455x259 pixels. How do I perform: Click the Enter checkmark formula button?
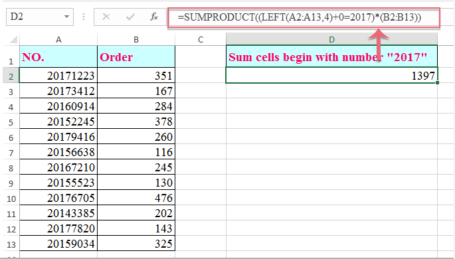pos(130,17)
